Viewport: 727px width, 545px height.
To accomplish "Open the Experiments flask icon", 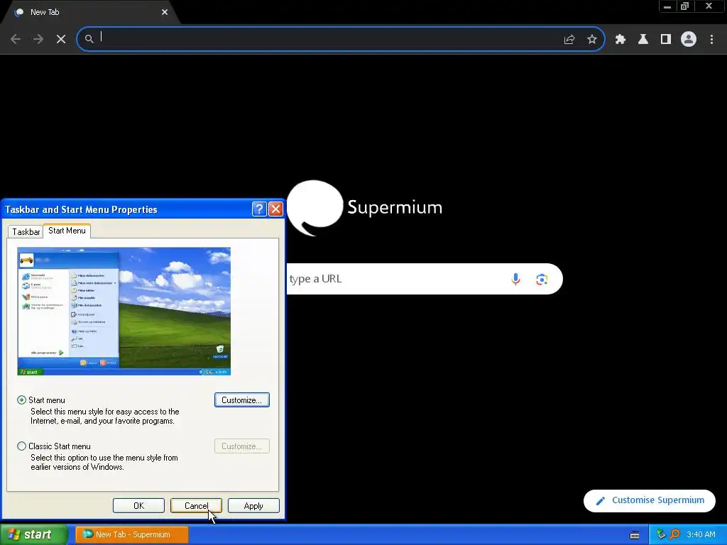I will tap(643, 40).
